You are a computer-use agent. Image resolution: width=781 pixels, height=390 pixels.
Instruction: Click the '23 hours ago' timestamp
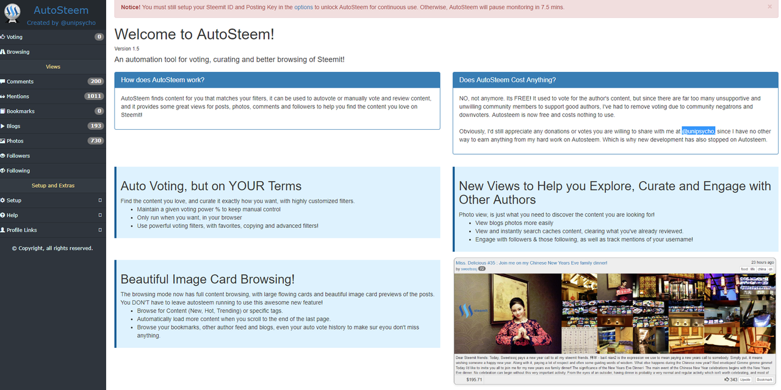[762, 263]
